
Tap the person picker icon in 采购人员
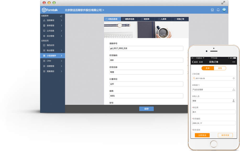click(233, 101)
